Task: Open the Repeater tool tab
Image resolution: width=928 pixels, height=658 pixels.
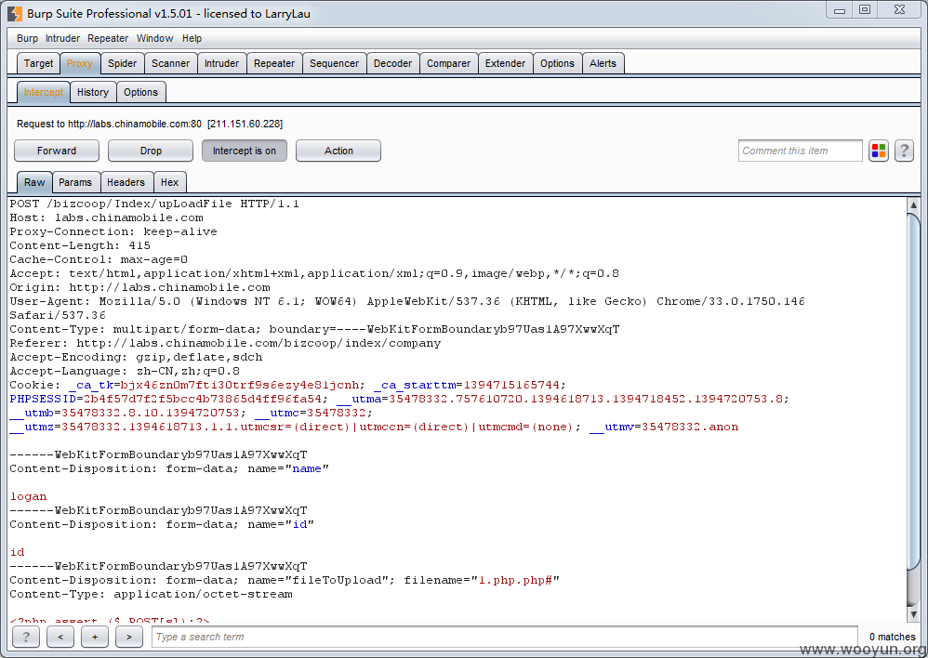Action: (274, 63)
